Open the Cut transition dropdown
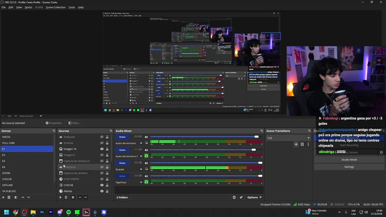Viewport: 386px width, 217px height. (x=289, y=138)
